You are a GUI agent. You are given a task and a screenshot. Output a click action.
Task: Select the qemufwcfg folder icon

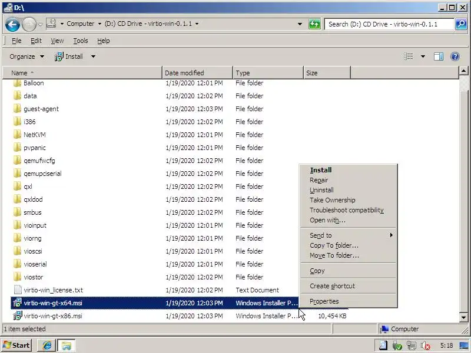[x=18, y=160]
